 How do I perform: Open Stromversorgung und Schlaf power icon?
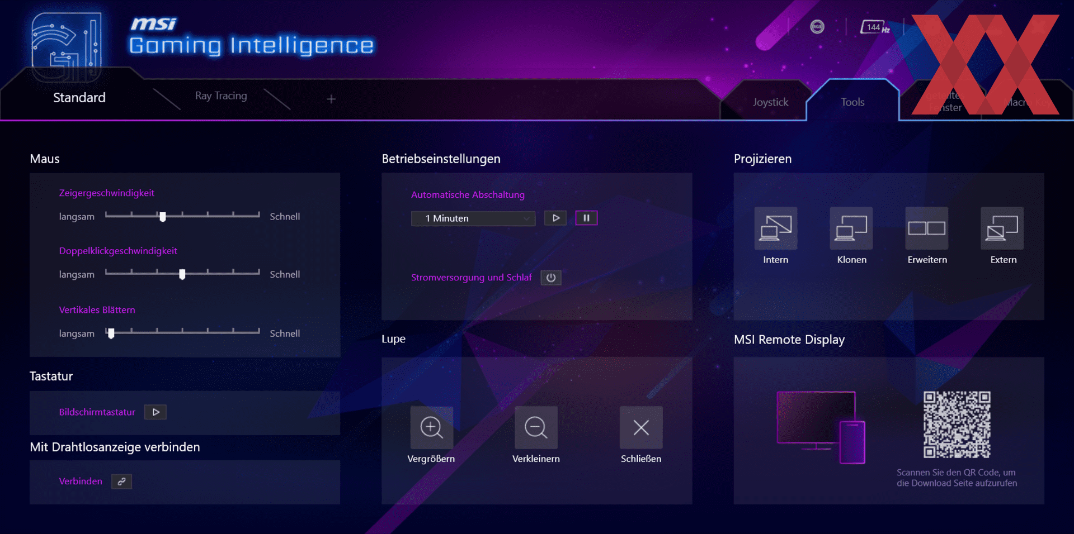pyautogui.click(x=551, y=278)
